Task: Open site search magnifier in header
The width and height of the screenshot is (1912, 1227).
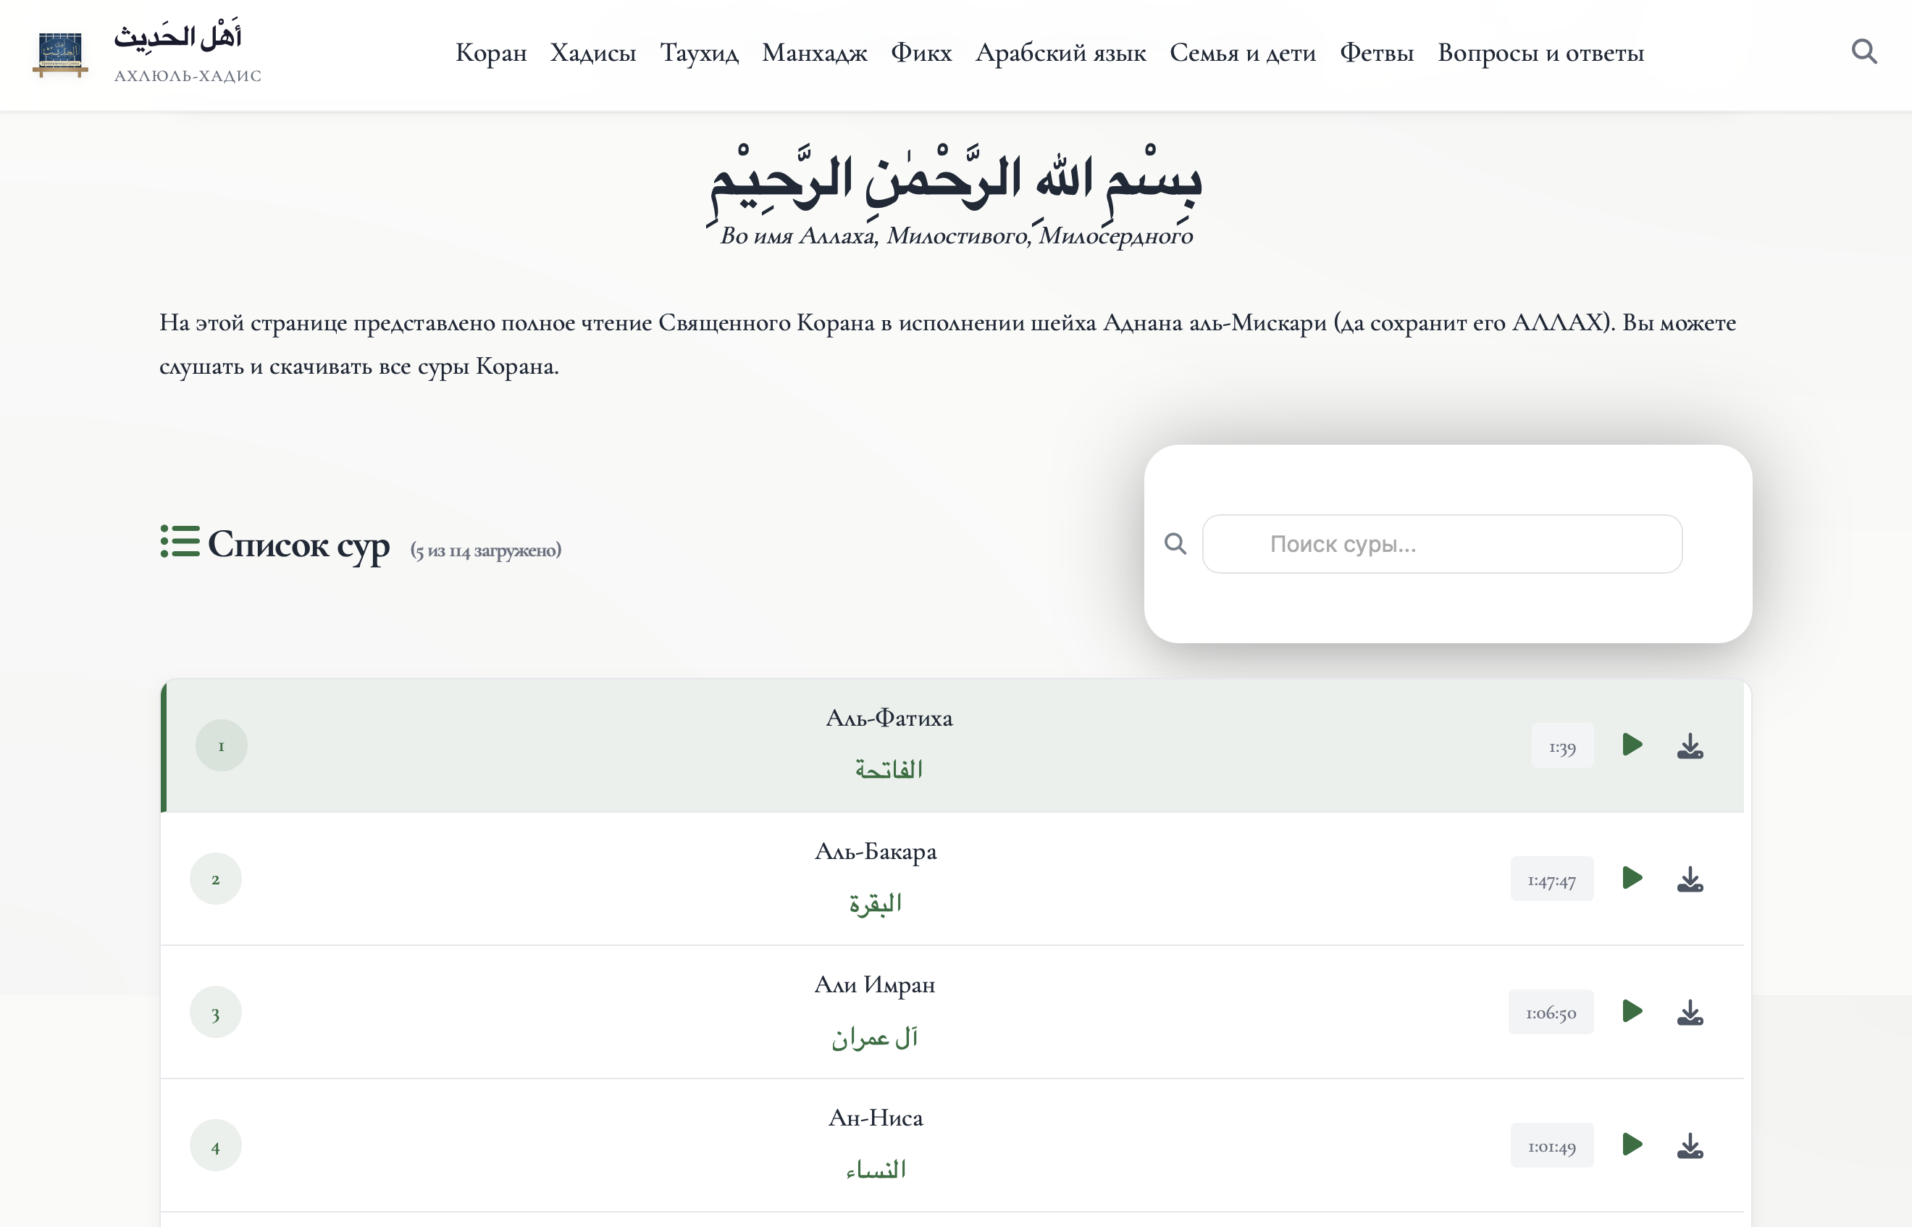Action: pos(1863,52)
